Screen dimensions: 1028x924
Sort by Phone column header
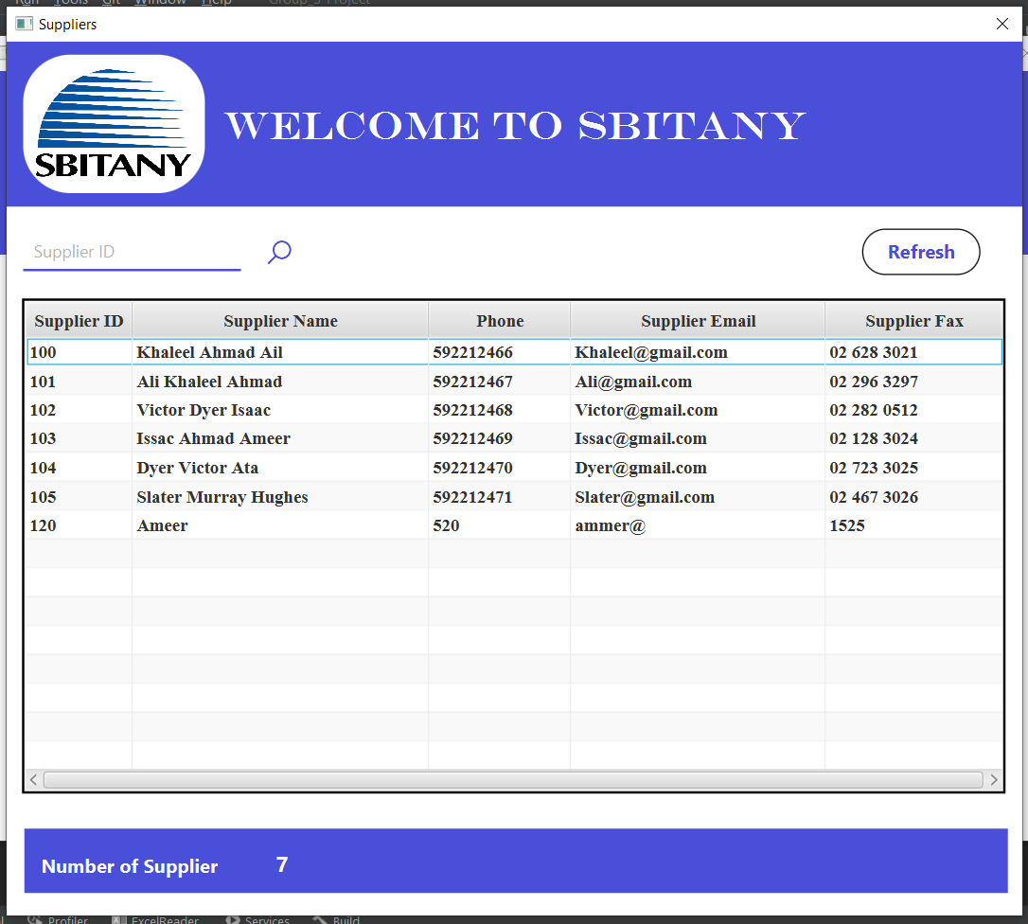[500, 321]
